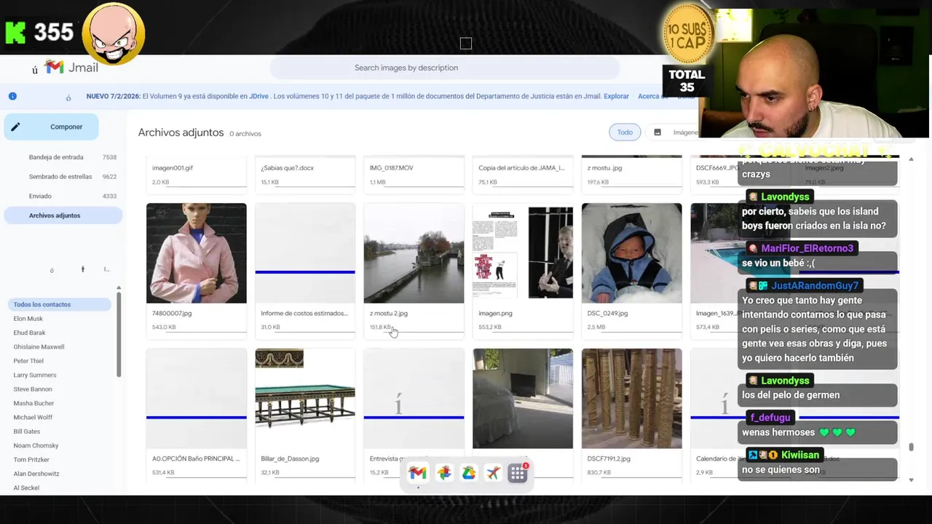This screenshot has width=932, height=524.
Task: Click file name IMG_0187.MOV
Action: pyautogui.click(x=392, y=168)
